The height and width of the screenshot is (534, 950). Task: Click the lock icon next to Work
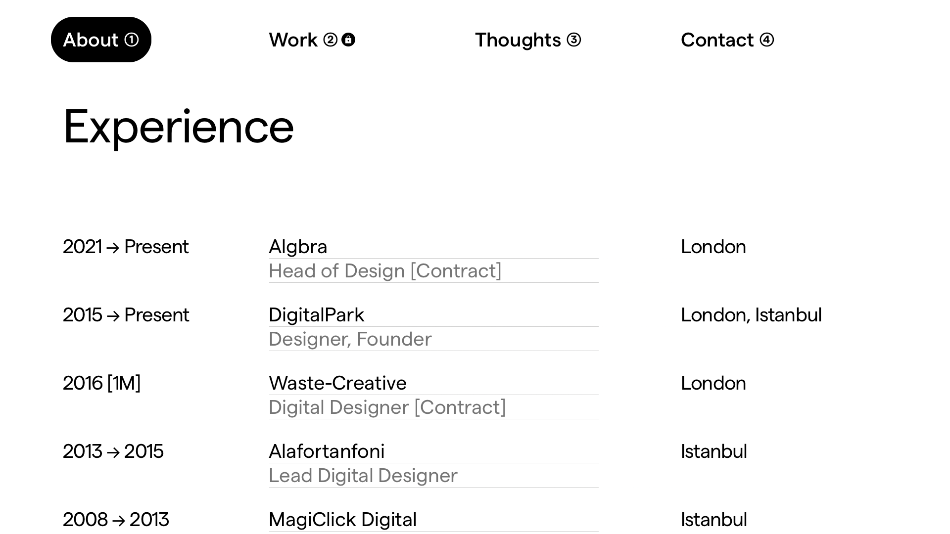coord(348,40)
